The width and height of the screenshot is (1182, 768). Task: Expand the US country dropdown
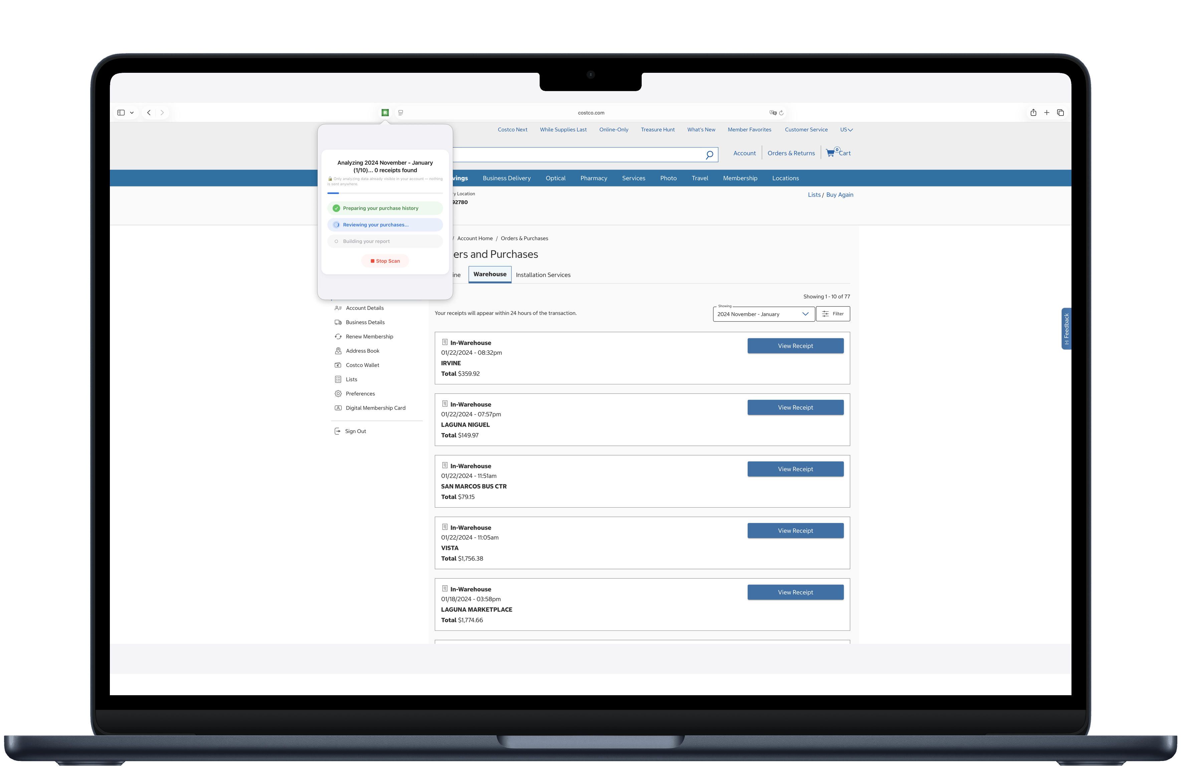pos(846,130)
